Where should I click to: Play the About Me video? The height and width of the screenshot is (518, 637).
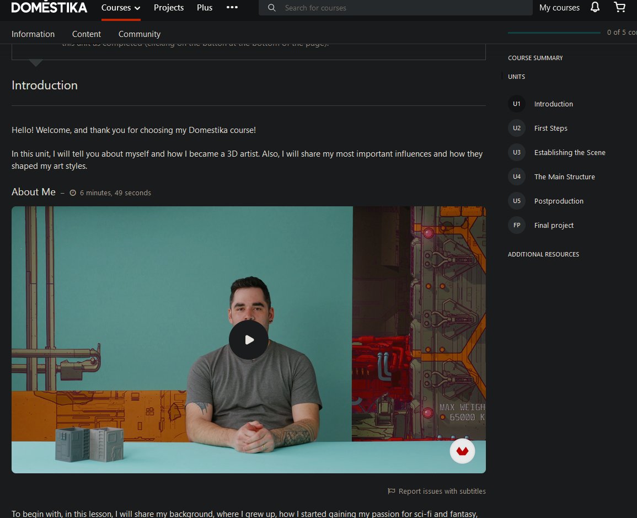[249, 340]
